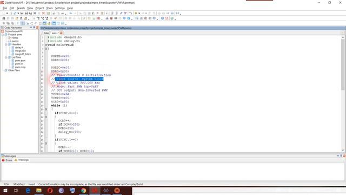The image size is (346, 195).
Task: Collapse the Headers tree node
Action: (6, 44)
